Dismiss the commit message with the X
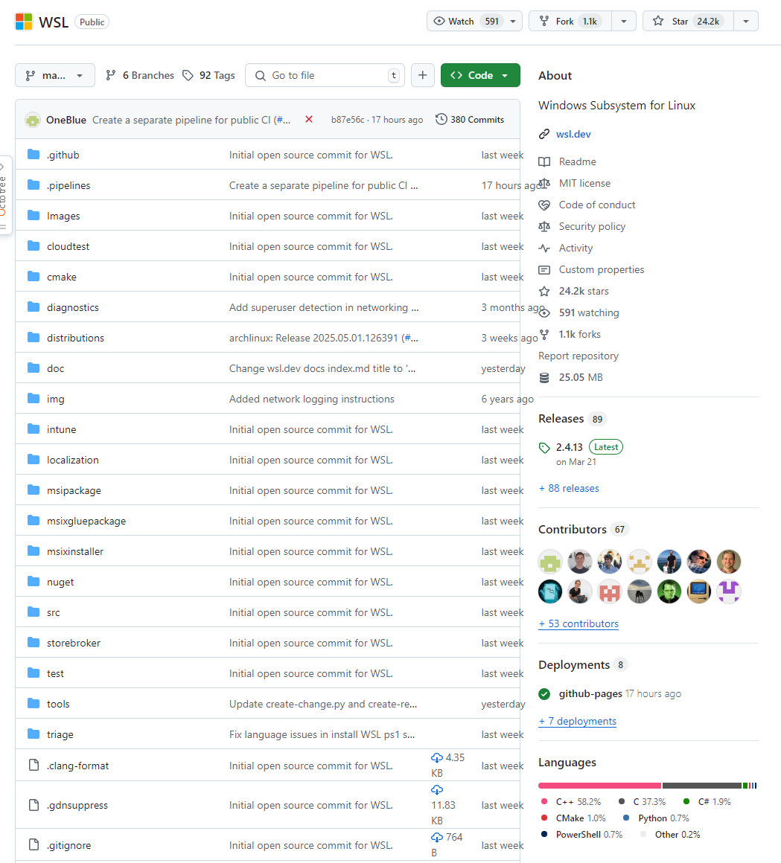Image resolution: width=781 pixels, height=863 pixels. point(309,119)
